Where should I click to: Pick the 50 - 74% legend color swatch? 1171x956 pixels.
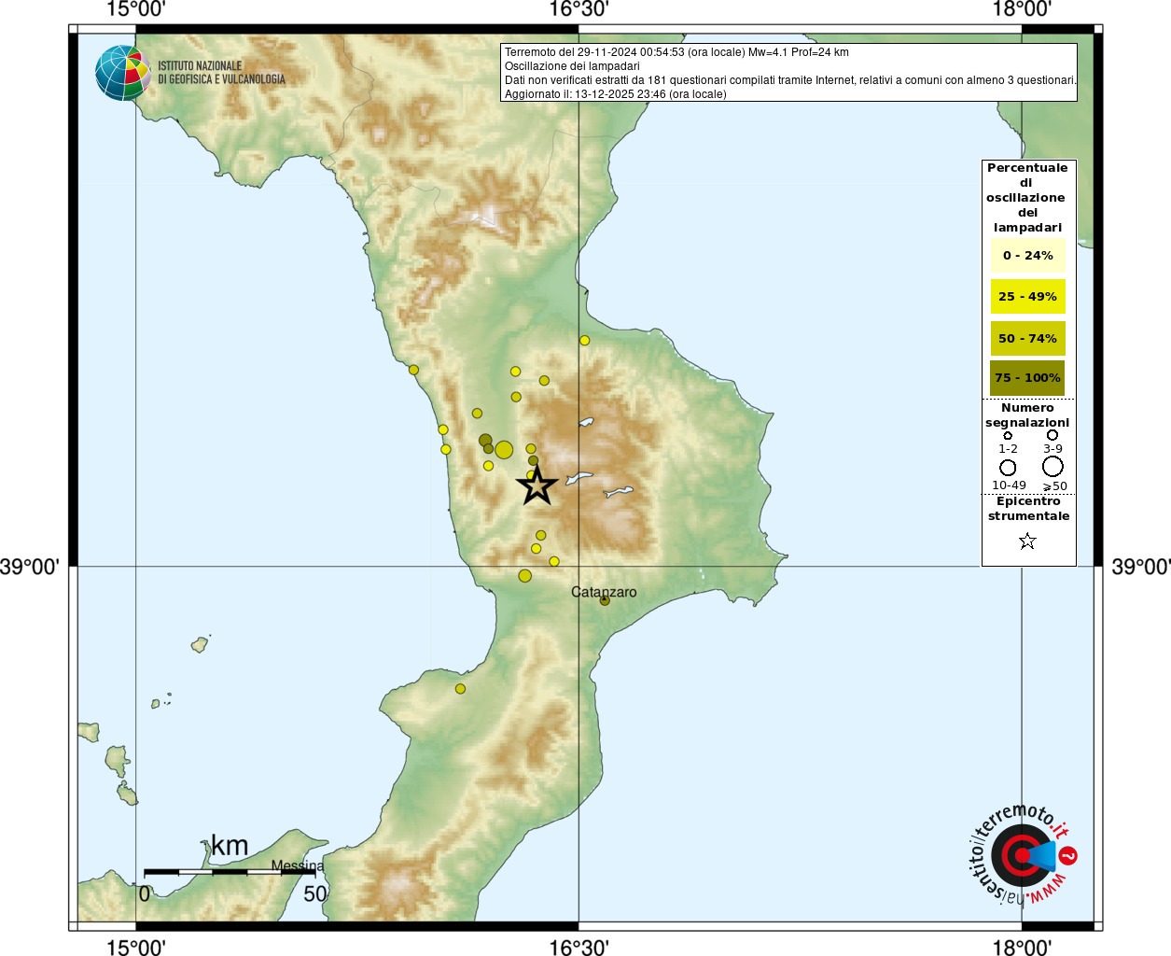click(x=1027, y=339)
